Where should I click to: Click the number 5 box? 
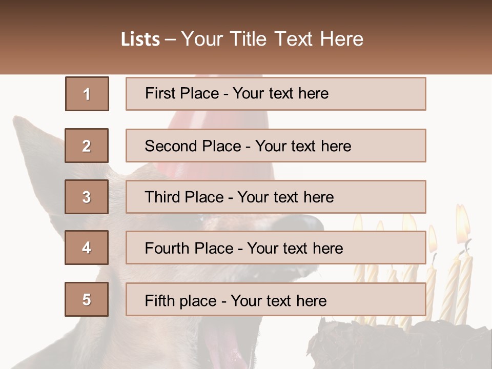[x=87, y=299]
